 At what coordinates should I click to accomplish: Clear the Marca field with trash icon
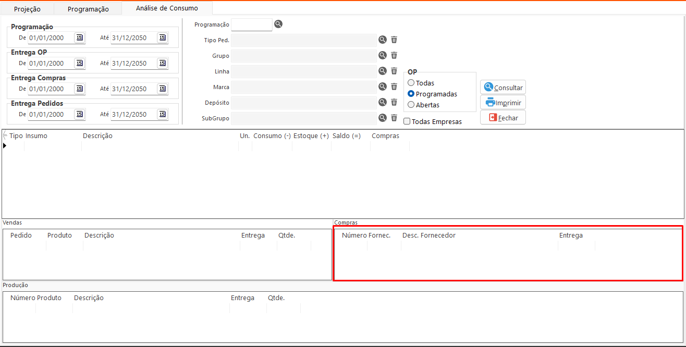[x=394, y=86]
